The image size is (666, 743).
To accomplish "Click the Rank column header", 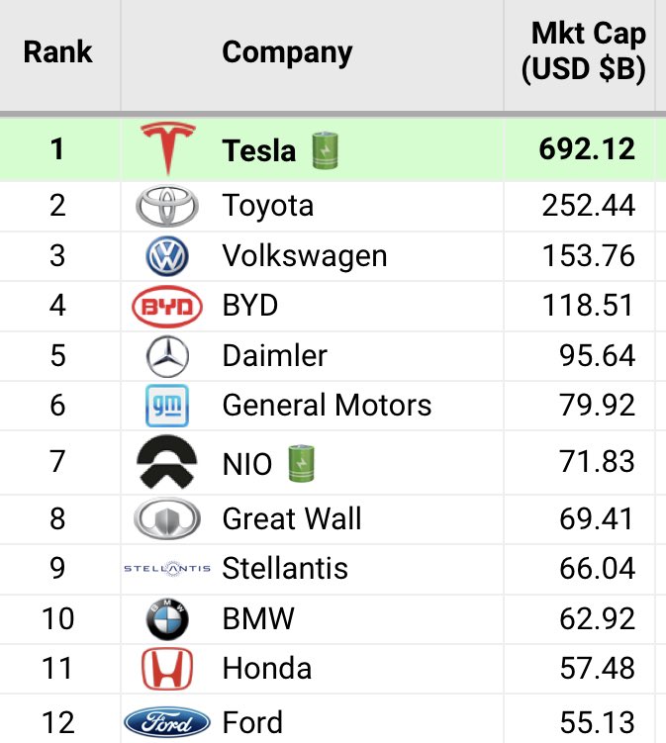I will pos(57,51).
